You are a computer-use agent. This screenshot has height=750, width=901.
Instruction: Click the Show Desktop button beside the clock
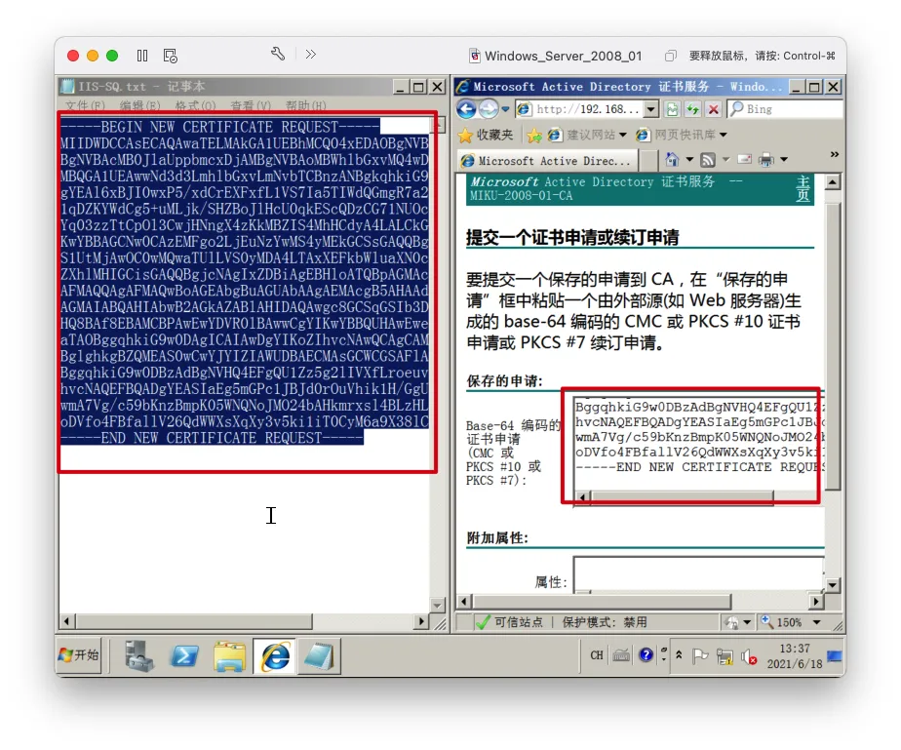[835, 655]
